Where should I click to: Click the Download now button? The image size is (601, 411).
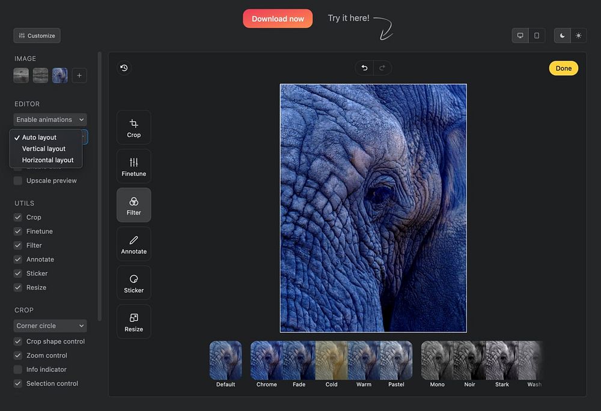point(278,19)
